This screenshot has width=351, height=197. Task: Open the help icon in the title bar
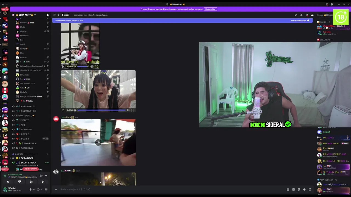(332, 4)
